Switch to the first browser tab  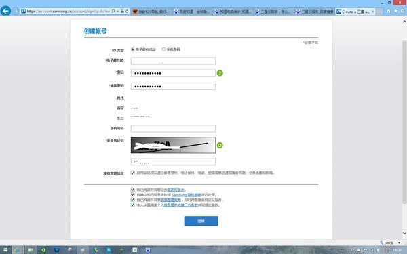pos(151,12)
